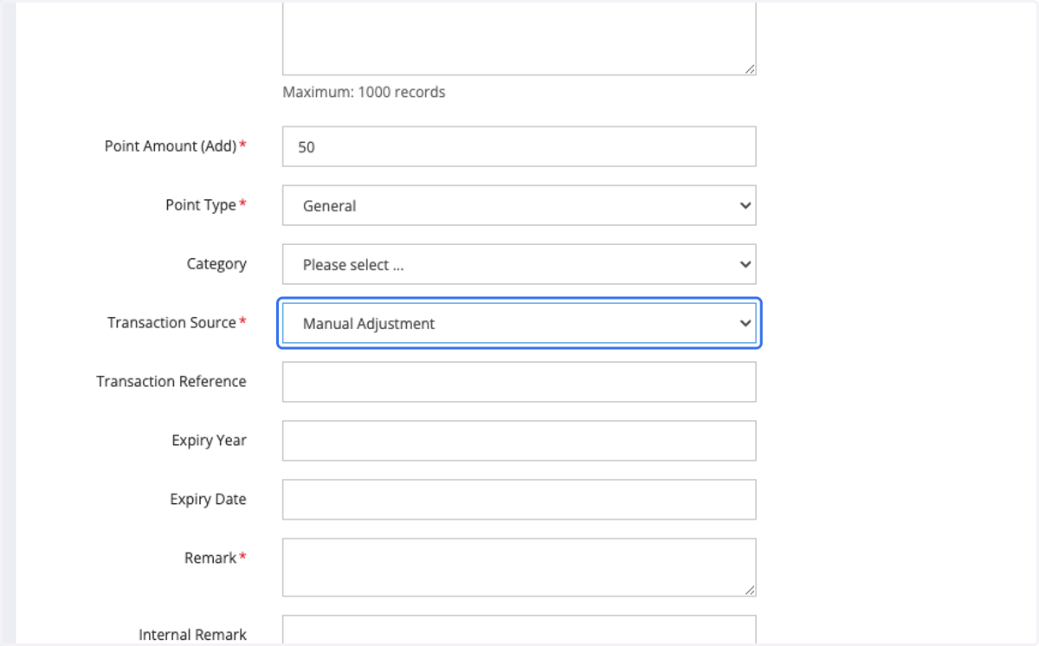Viewport: 1039px width, 646px height.
Task: Click the Expiry Date input field
Action: click(x=519, y=500)
